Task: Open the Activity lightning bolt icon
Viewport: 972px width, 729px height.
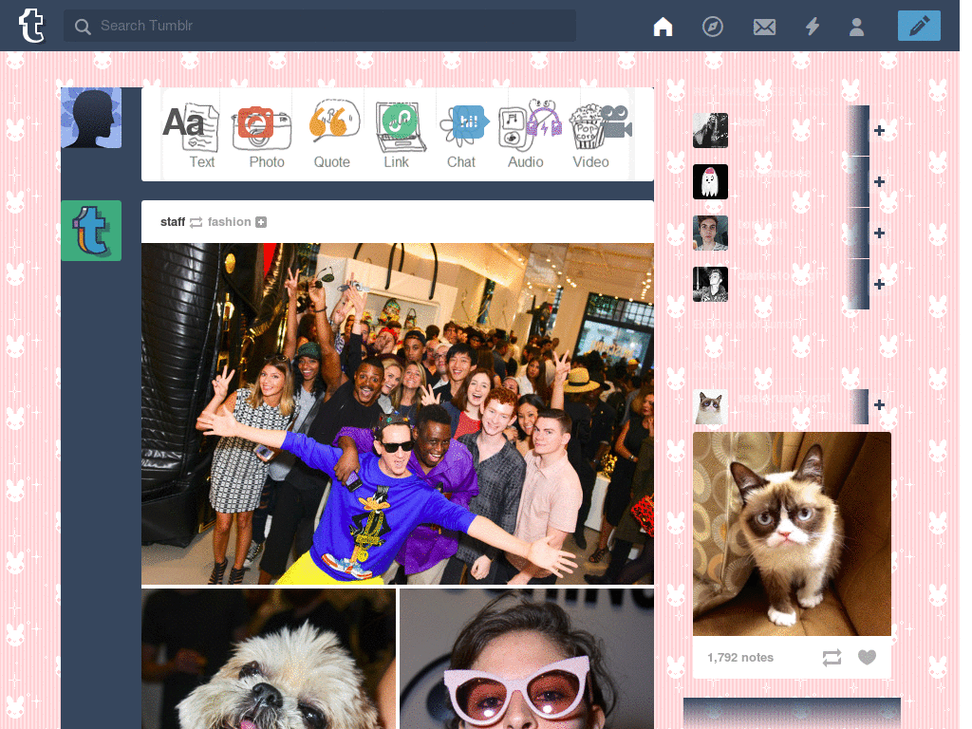Action: (x=813, y=26)
